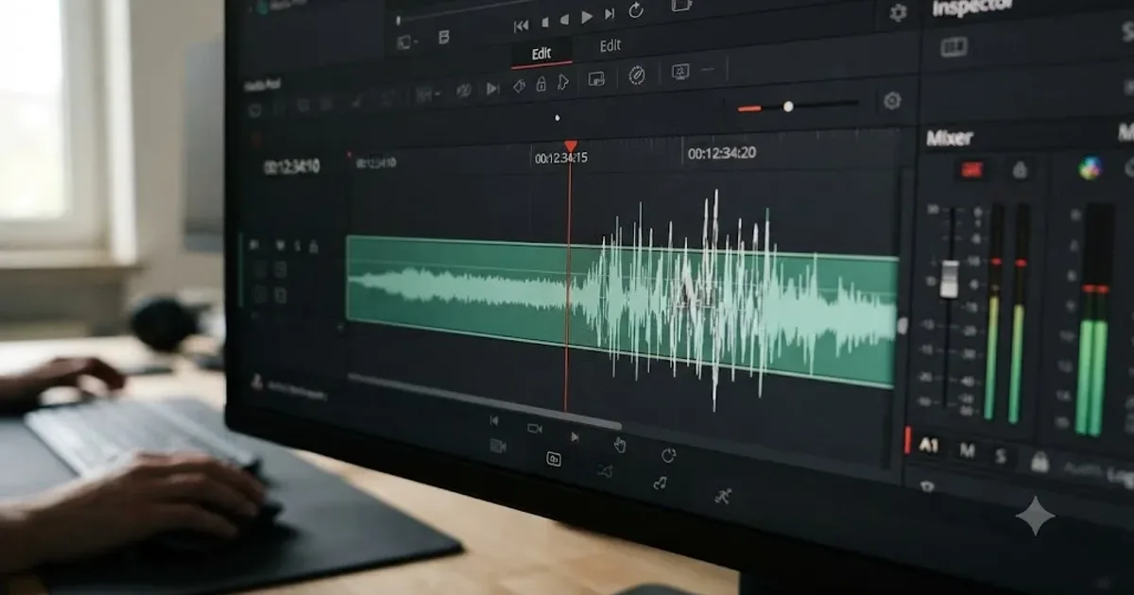Click the play-to-edge icon in edit toolbar
Viewport: 1134px width, 595px height.
[492, 89]
